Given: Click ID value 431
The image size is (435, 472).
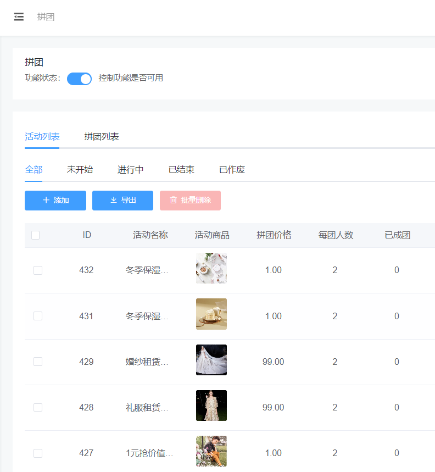Looking at the screenshot, I should (86, 316).
